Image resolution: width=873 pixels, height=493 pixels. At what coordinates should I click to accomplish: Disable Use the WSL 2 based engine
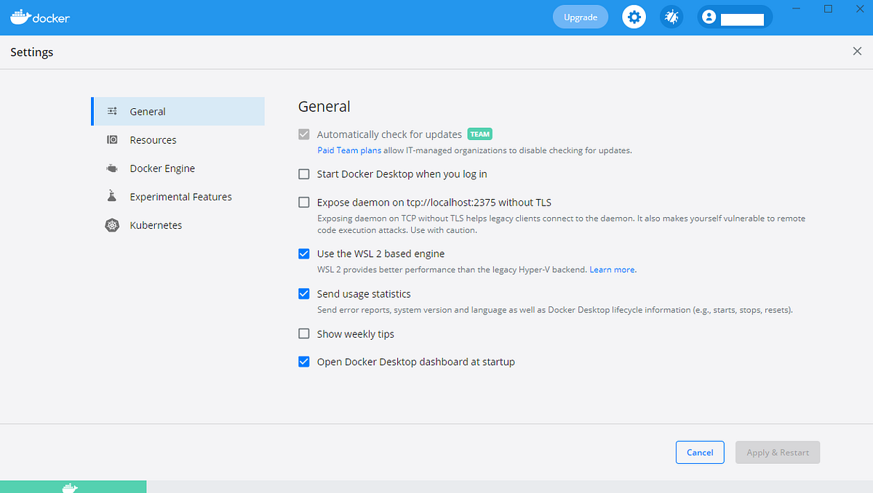[x=303, y=253]
